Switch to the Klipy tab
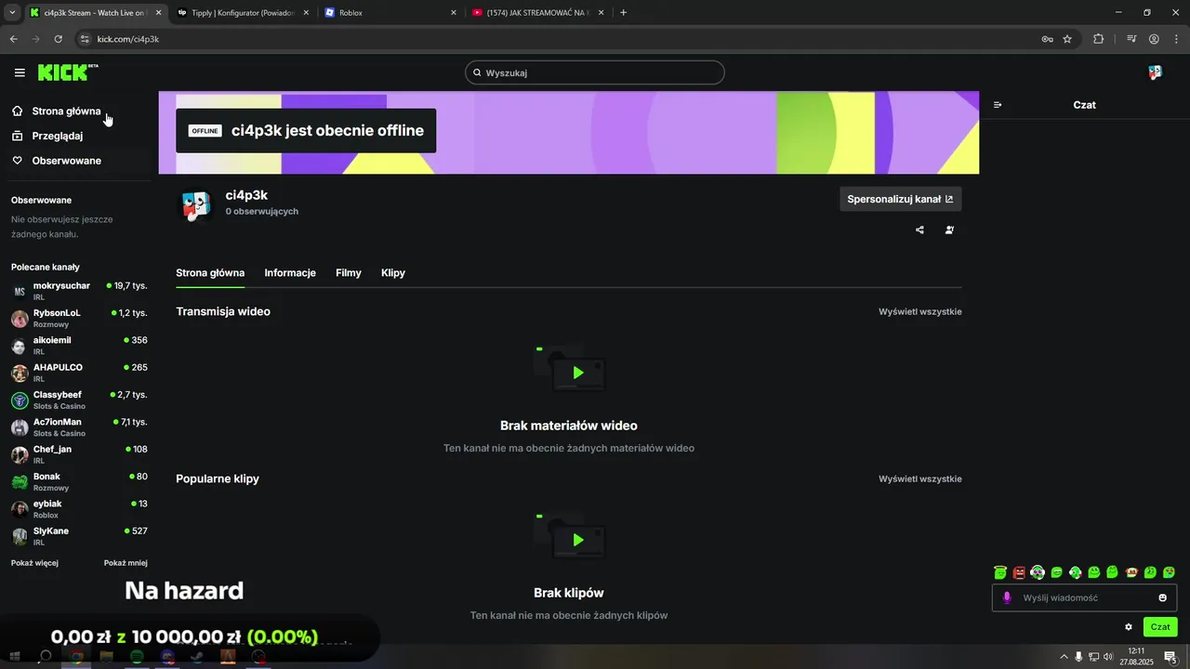Screen dimensions: 1190x669 click(393, 273)
